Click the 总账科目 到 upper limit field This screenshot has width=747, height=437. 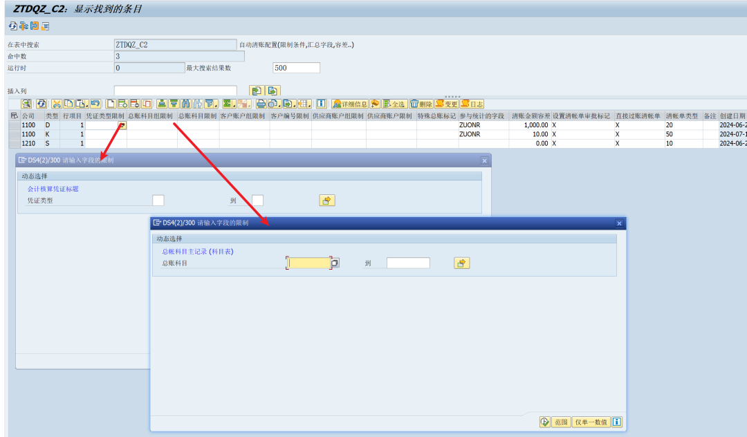(x=408, y=263)
